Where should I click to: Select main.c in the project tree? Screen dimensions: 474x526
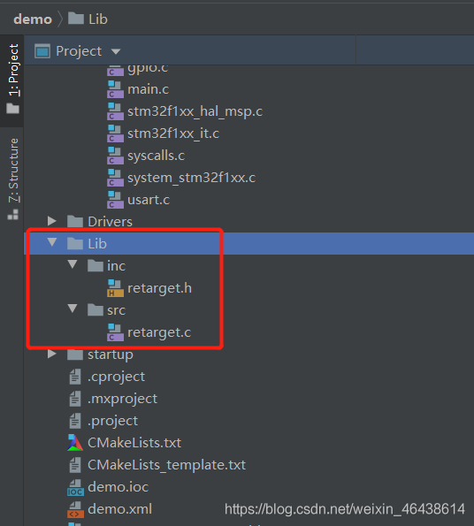(x=148, y=89)
